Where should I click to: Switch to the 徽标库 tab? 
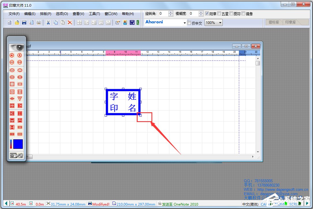(274, 22)
